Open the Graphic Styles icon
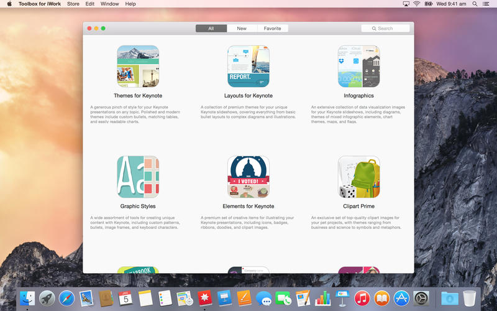 (x=138, y=177)
